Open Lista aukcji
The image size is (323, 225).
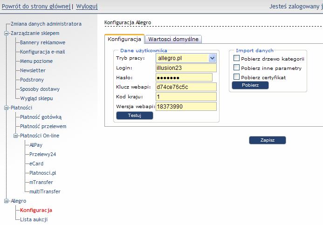(x=34, y=219)
